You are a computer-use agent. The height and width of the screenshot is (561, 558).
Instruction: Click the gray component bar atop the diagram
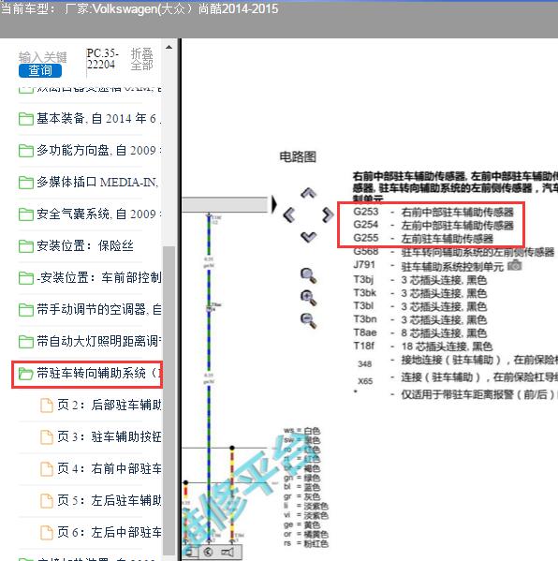pyautogui.click(x=225, y=205)
